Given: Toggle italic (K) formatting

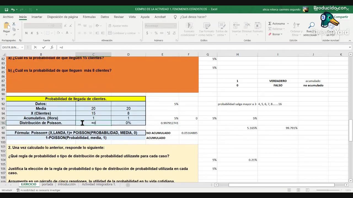Looking at the screenshot, I should [32, 33].
